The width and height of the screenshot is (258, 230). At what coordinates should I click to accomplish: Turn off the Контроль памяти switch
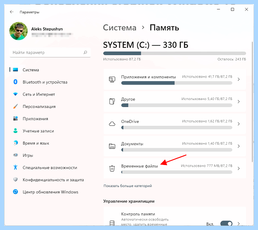pyautogui.click(x=226, y=223)
